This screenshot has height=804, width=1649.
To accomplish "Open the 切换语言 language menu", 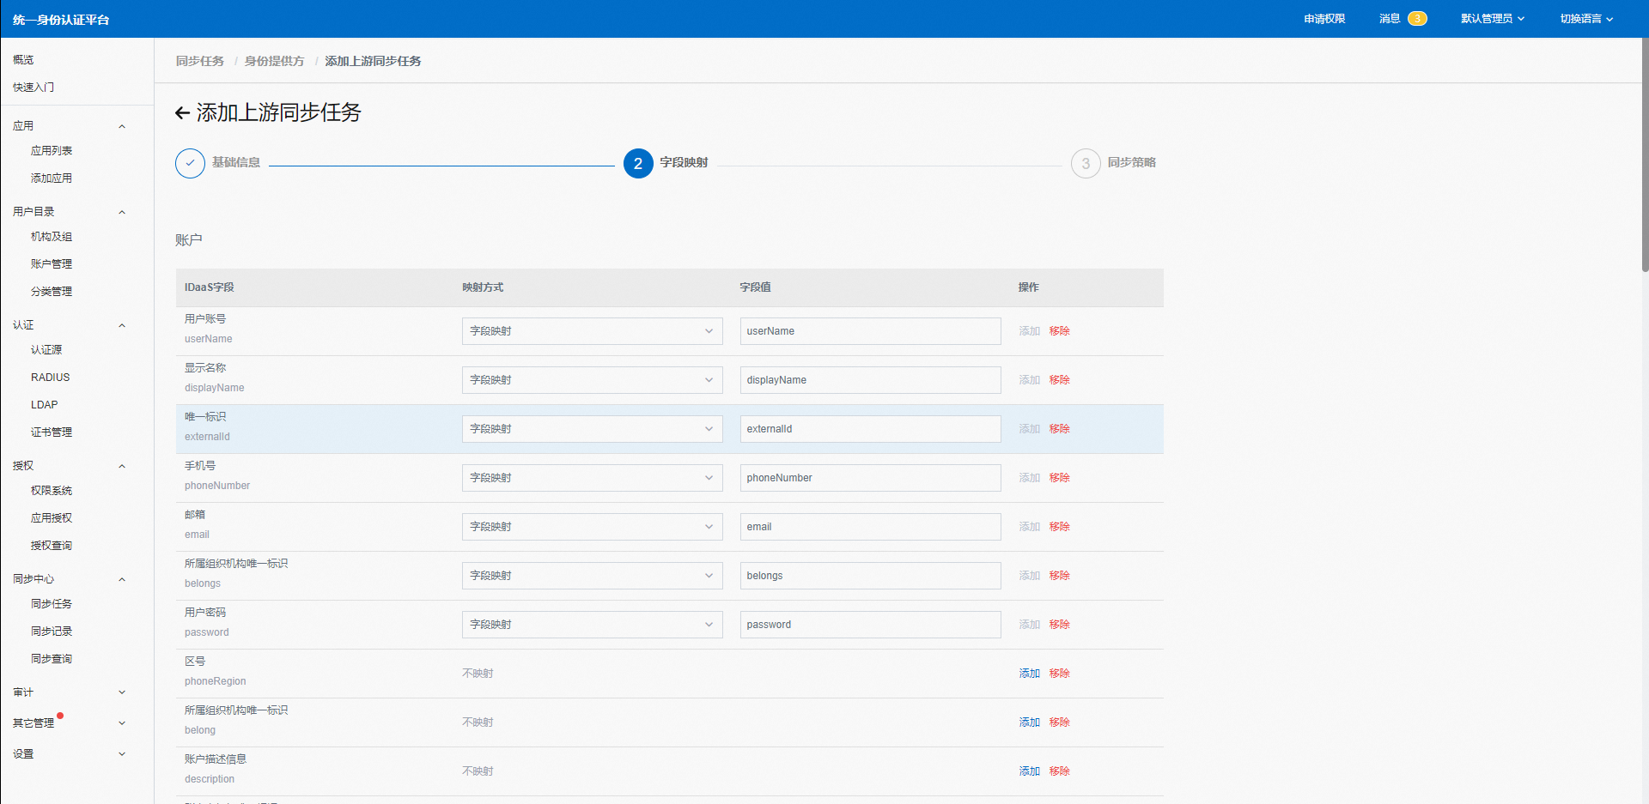I will [1585, 19].
